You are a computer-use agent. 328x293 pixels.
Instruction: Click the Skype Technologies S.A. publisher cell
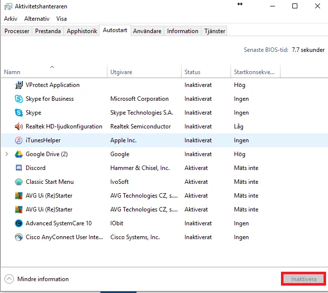point(141,113)
